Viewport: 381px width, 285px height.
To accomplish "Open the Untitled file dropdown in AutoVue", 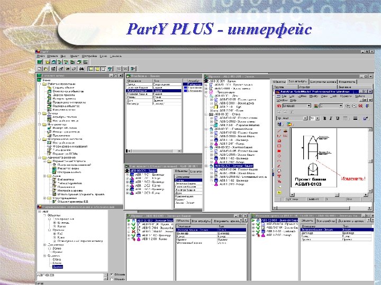I will click(x=309, y=106).
